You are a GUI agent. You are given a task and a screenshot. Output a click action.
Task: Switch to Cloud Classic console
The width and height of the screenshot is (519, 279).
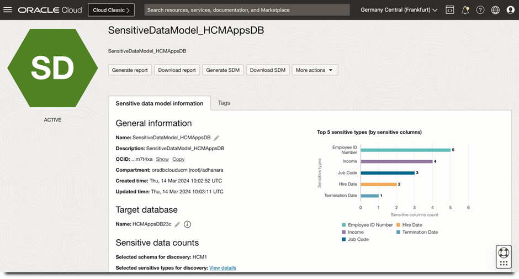tap(111, 10)
